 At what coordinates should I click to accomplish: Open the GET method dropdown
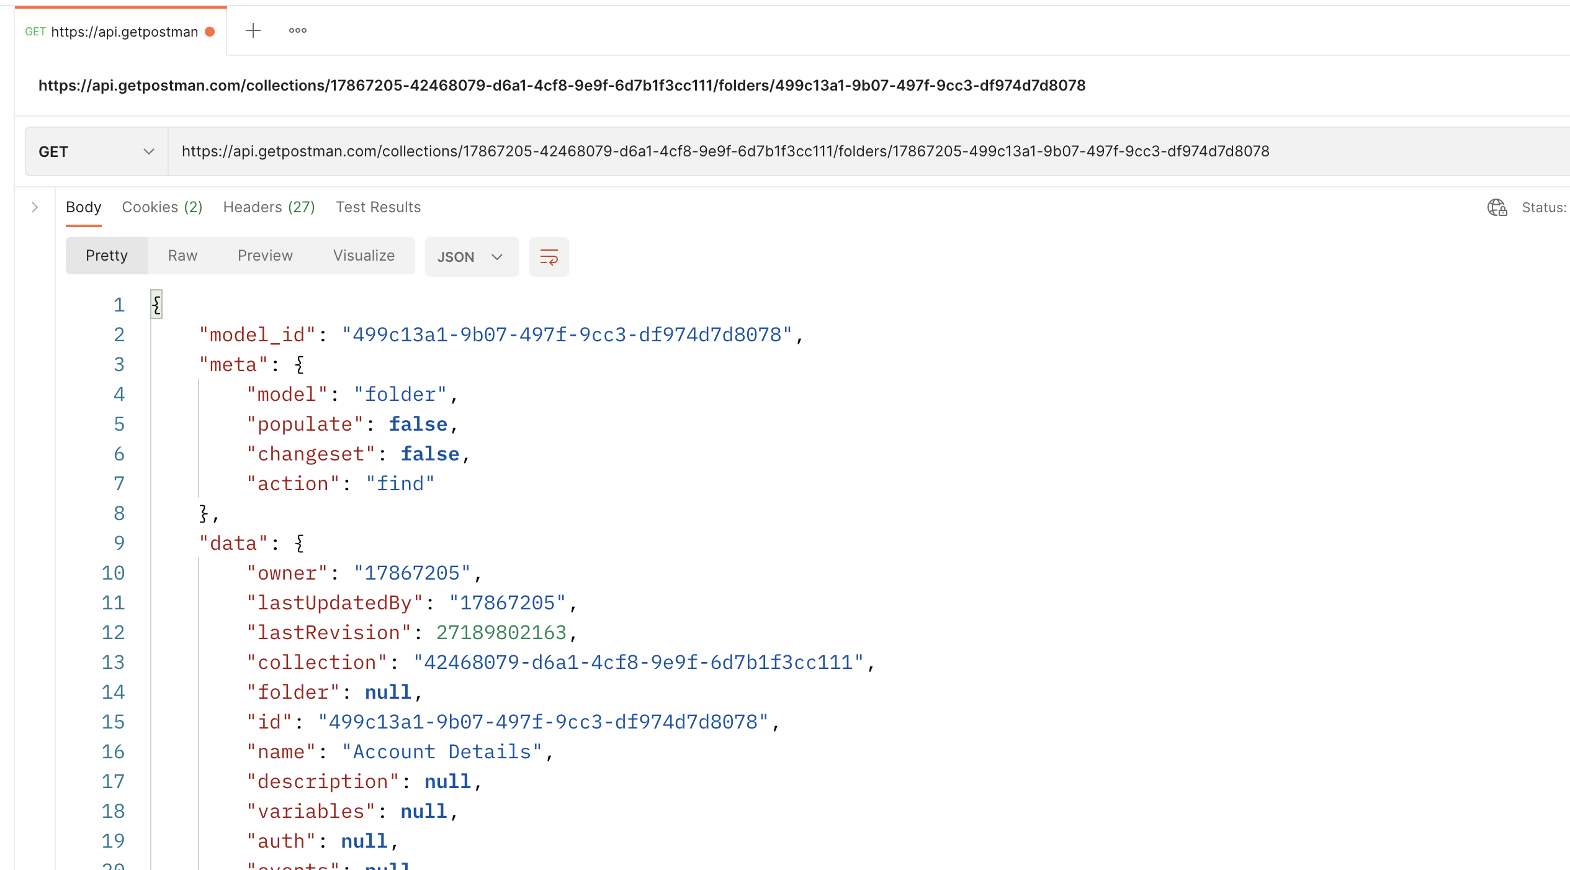(x=96, y=151)
